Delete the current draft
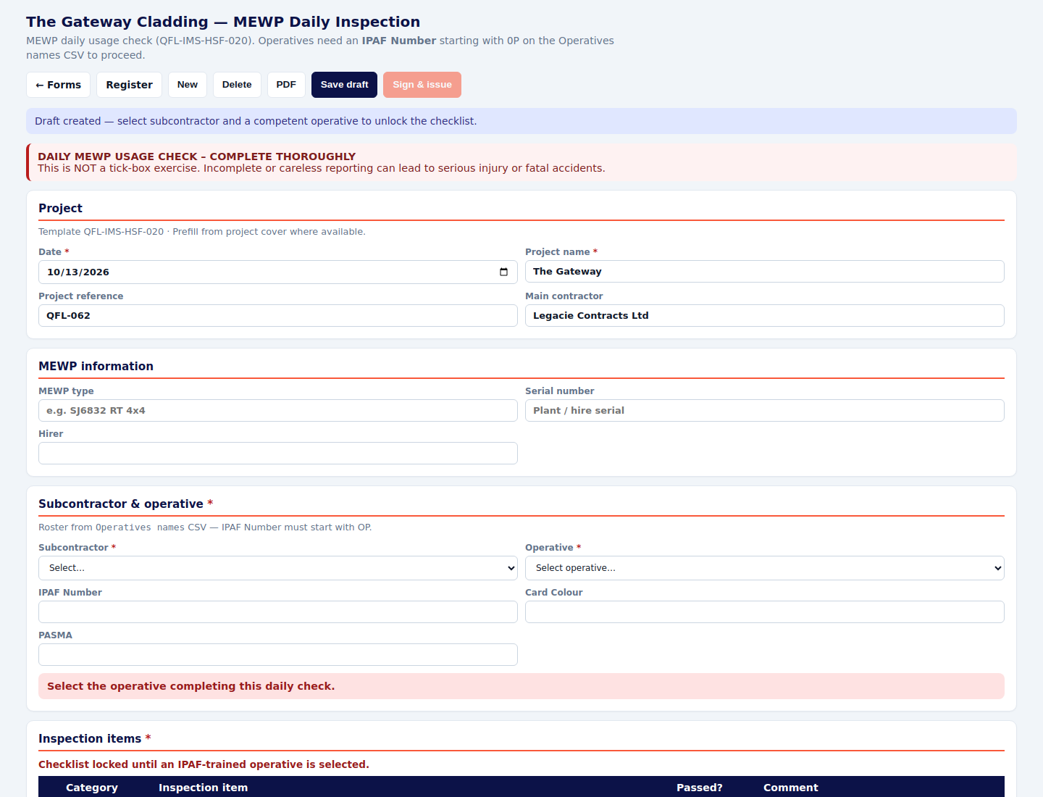This screenshot has height=797, width=1043. [x=237, y=85]
